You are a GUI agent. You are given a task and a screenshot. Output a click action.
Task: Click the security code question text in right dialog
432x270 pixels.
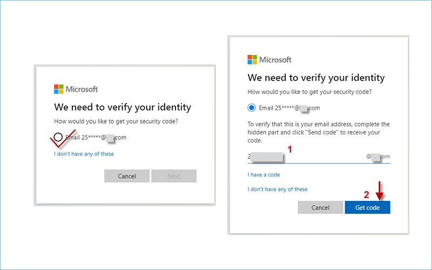(309, 92)
